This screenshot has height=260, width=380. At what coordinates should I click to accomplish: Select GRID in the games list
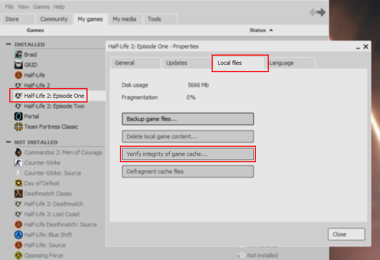30,65
